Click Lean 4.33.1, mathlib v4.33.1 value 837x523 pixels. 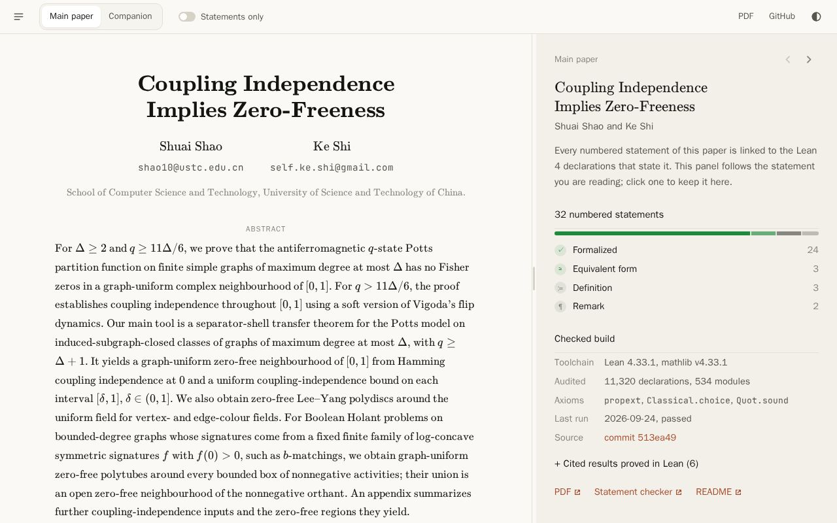[666, 362]
